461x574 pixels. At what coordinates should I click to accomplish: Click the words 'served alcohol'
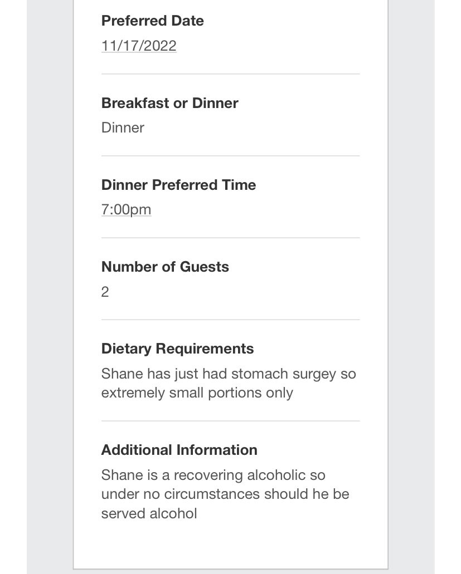pos(149,514)
